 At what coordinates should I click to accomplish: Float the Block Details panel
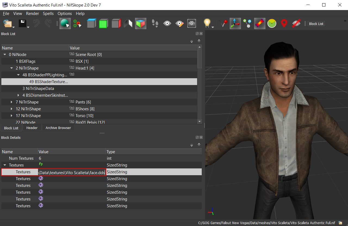coord(197,137)
